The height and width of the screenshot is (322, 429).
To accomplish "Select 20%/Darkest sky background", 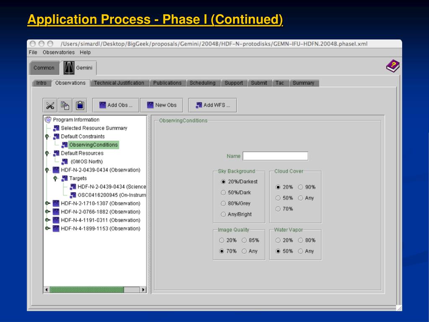I will (223, 181).
